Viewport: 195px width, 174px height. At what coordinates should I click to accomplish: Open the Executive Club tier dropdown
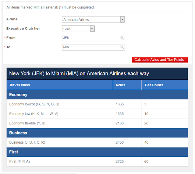[x=78, y=29]
